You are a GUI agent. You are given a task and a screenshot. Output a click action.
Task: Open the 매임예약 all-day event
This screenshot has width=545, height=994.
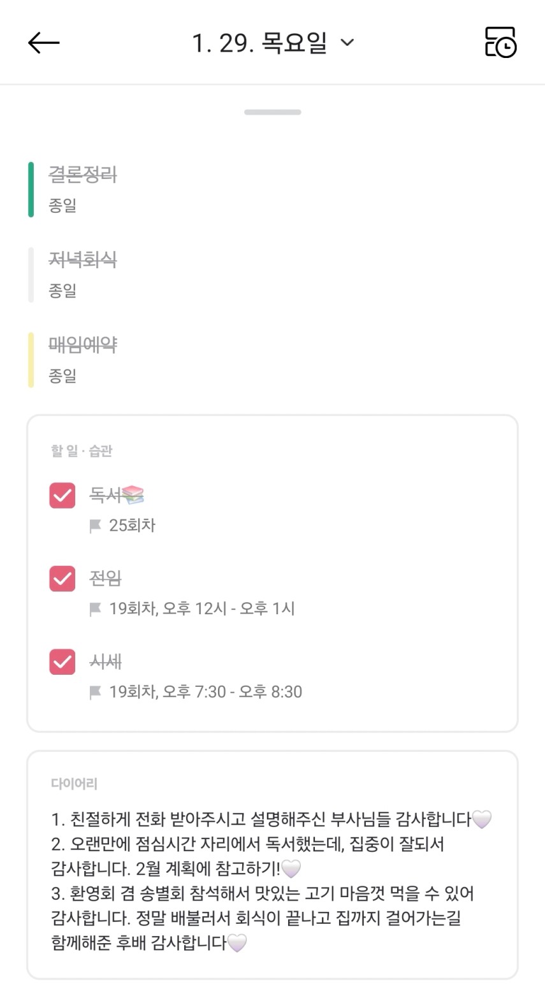tap(83, 345)
